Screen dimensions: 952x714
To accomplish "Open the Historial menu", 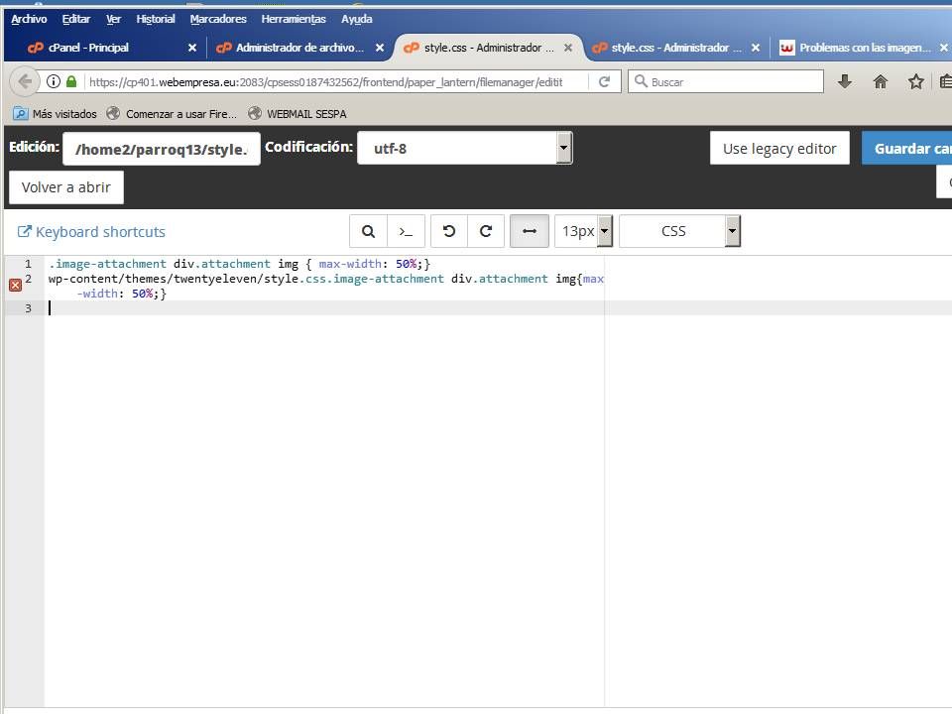I will click(x=156, y=19).
